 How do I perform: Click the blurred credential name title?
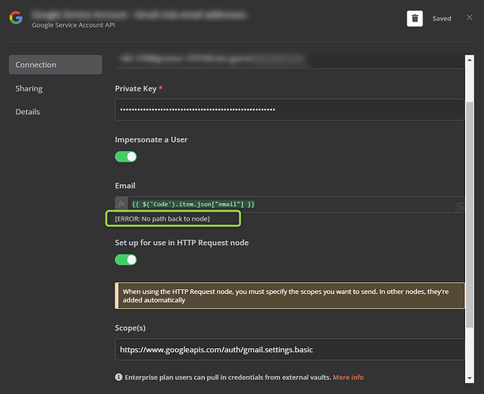139,14
